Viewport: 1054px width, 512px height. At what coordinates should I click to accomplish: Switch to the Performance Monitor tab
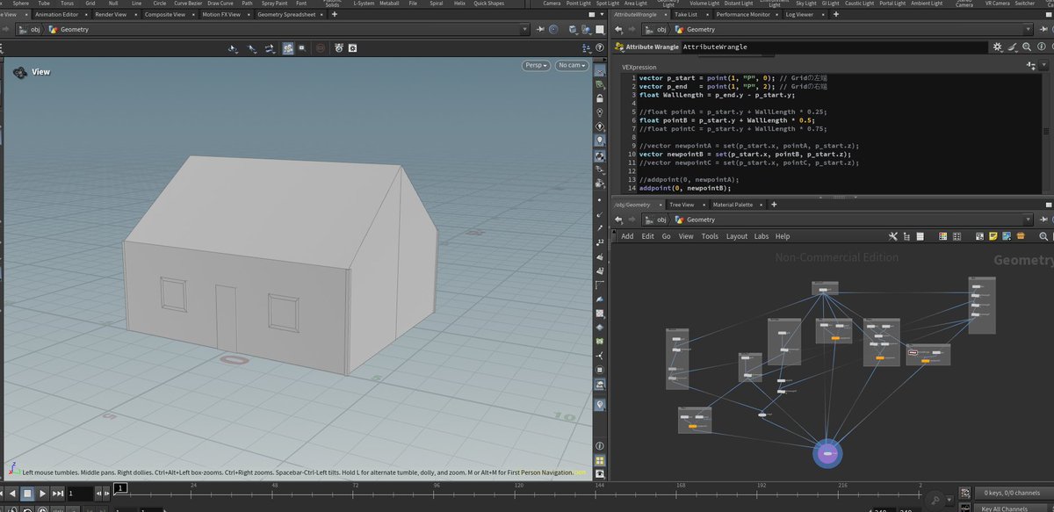(743, 14)
